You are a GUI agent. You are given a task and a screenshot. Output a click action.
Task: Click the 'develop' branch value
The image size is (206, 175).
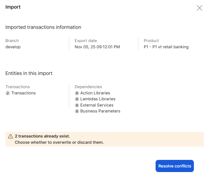click(13, 47)
